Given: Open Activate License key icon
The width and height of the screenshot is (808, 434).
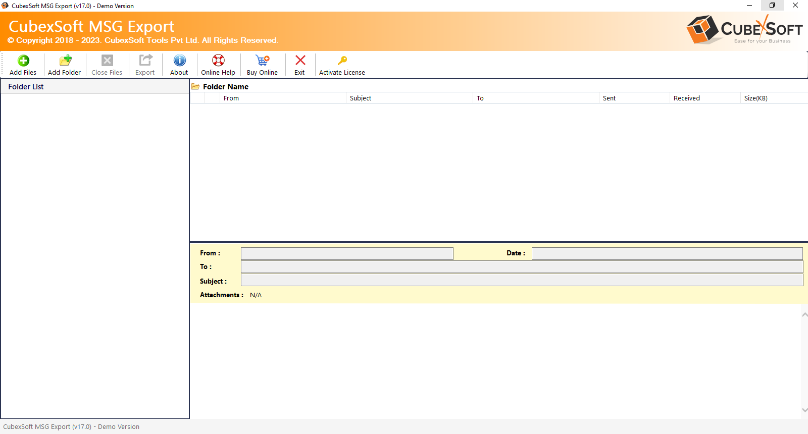Looking at the screenshot, I should point(342,61).
